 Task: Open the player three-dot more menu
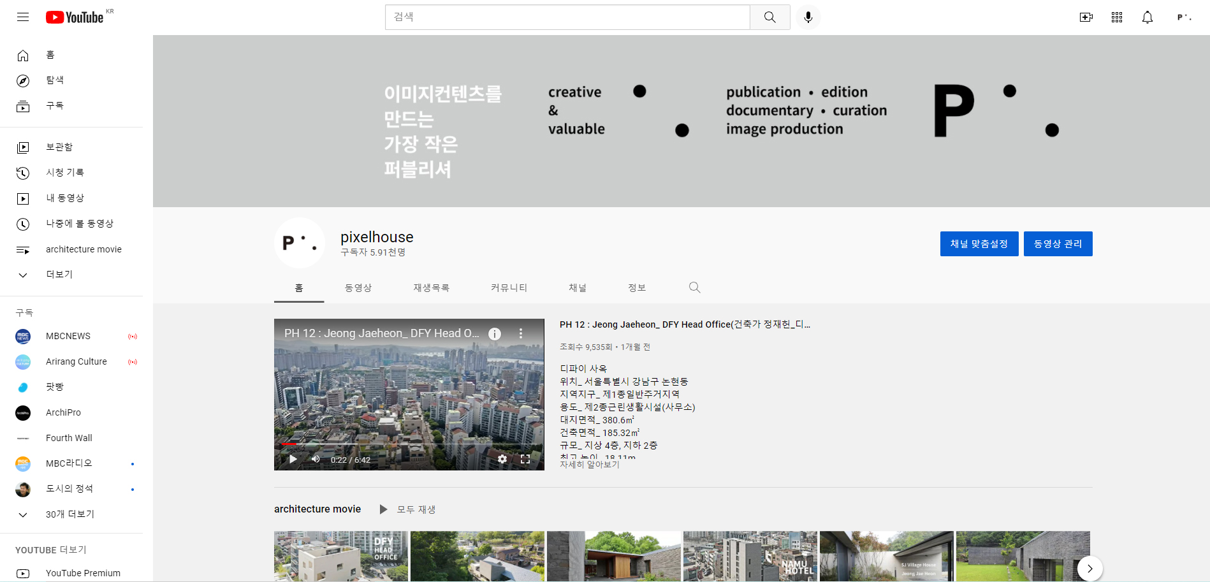coord(521,333)
